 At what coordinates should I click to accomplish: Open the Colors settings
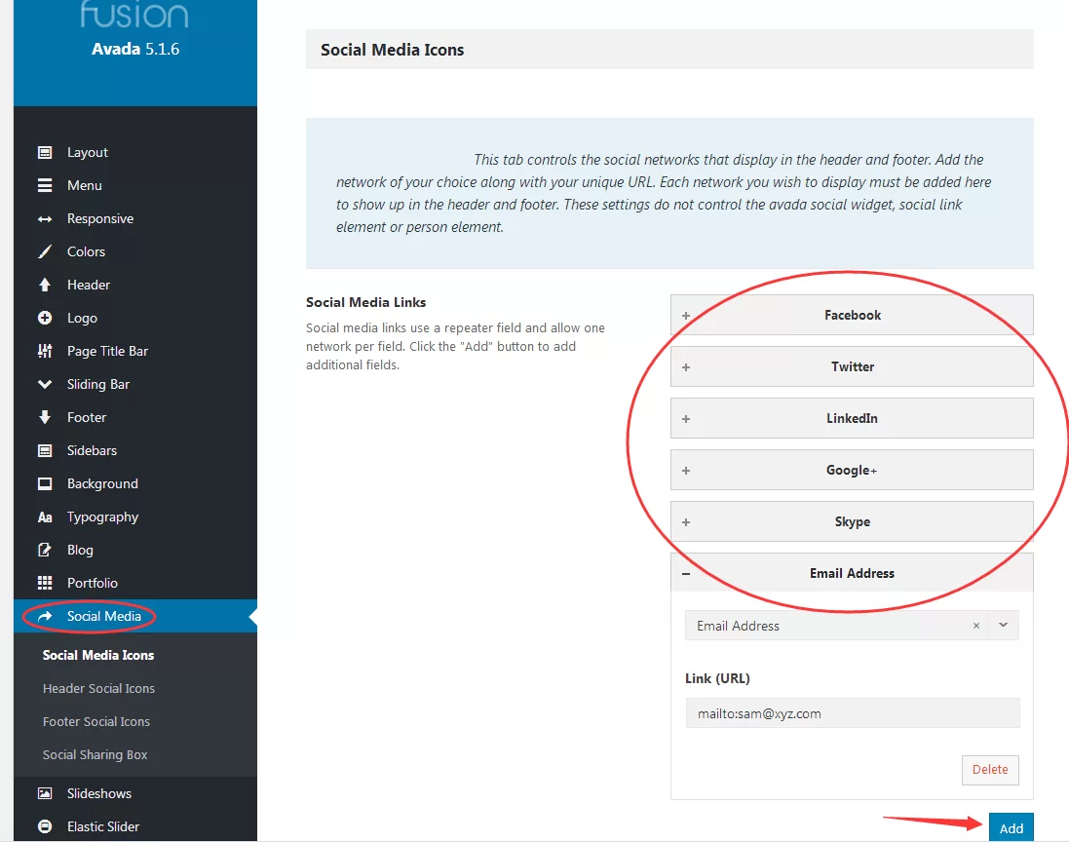135,251
